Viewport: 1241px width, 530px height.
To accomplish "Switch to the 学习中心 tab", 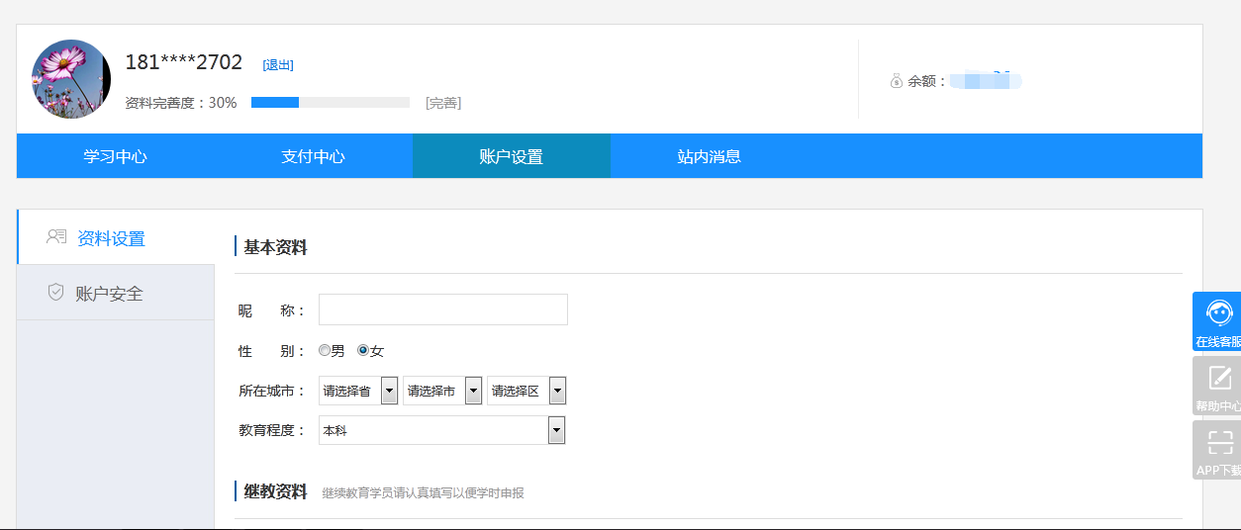I will (115, 156).
